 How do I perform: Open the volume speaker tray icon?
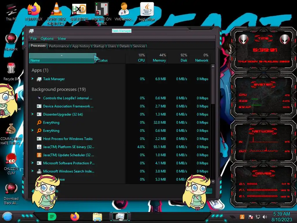pyautogui.click(x=265, y=217)
